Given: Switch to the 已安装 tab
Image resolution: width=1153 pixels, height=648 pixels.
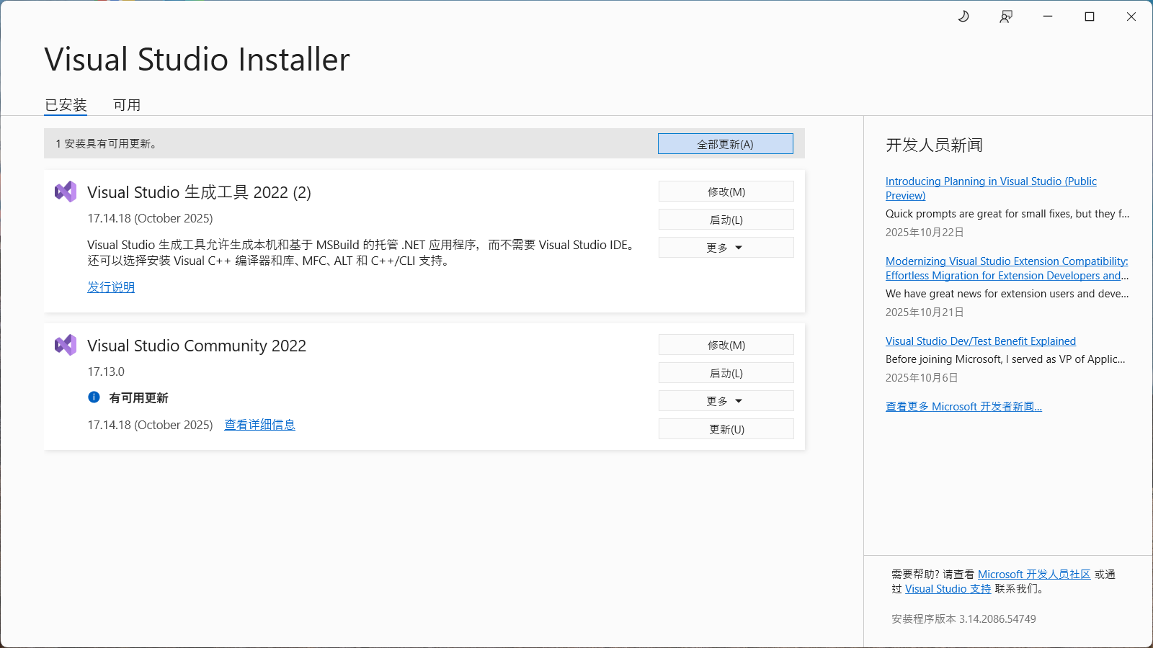Looking at the screenshot, I should 66,105.
